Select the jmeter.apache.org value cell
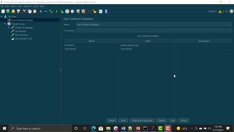The image size is (234, 132). coord(148,45)
